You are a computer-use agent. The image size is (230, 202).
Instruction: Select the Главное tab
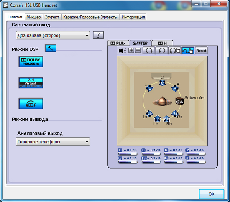coord(15,16)
